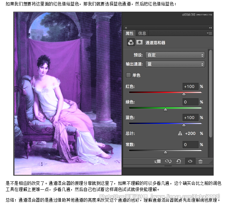The width and height of the screenshot is (239, 203).
Task: Click the 常数 value field 0
Action: (x=190, y=144)
